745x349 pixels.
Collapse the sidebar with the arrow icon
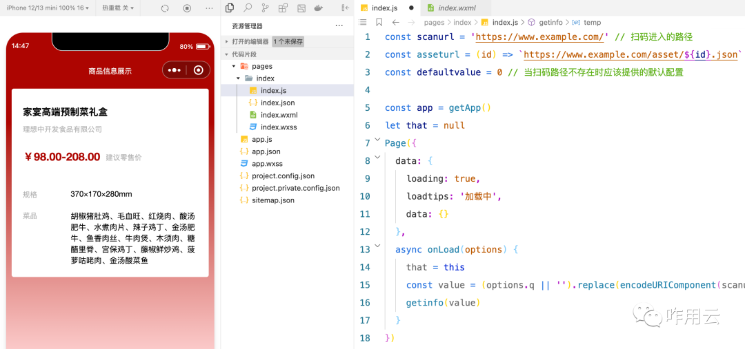click(x=346, y=8)
